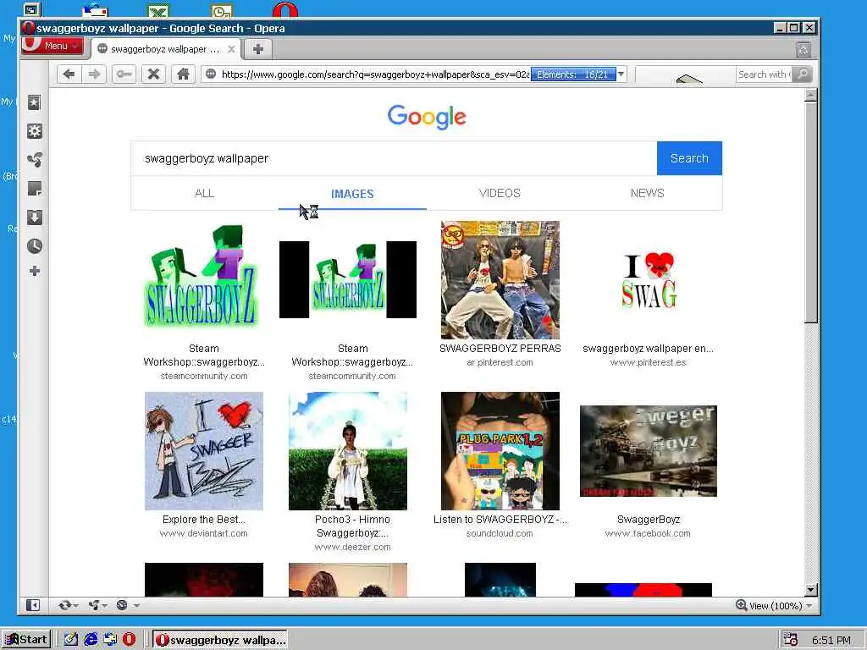Screen dimensions: 867x650
Task: Open the Opera Link sync dropdown
Action: (x=69, y=605)
